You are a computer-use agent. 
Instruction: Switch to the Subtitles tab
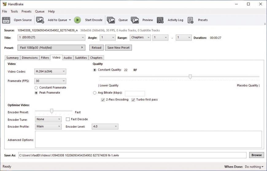81,58
